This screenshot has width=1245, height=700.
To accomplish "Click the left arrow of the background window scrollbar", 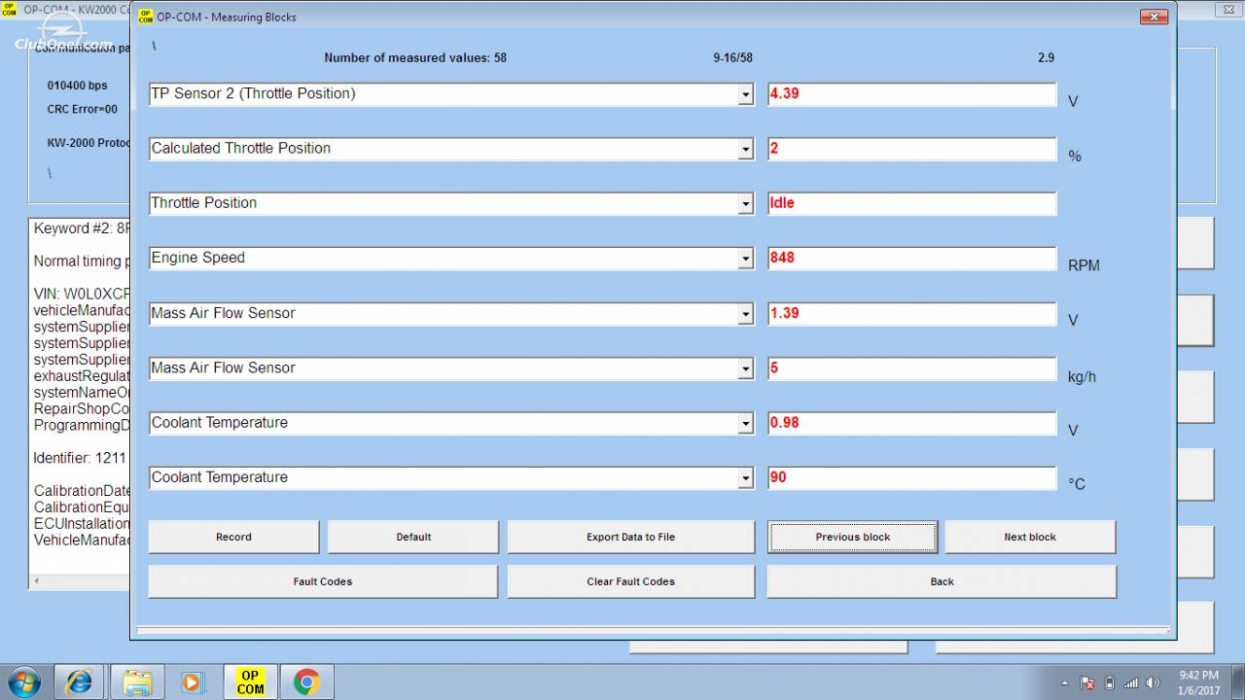I will [37, 581].
